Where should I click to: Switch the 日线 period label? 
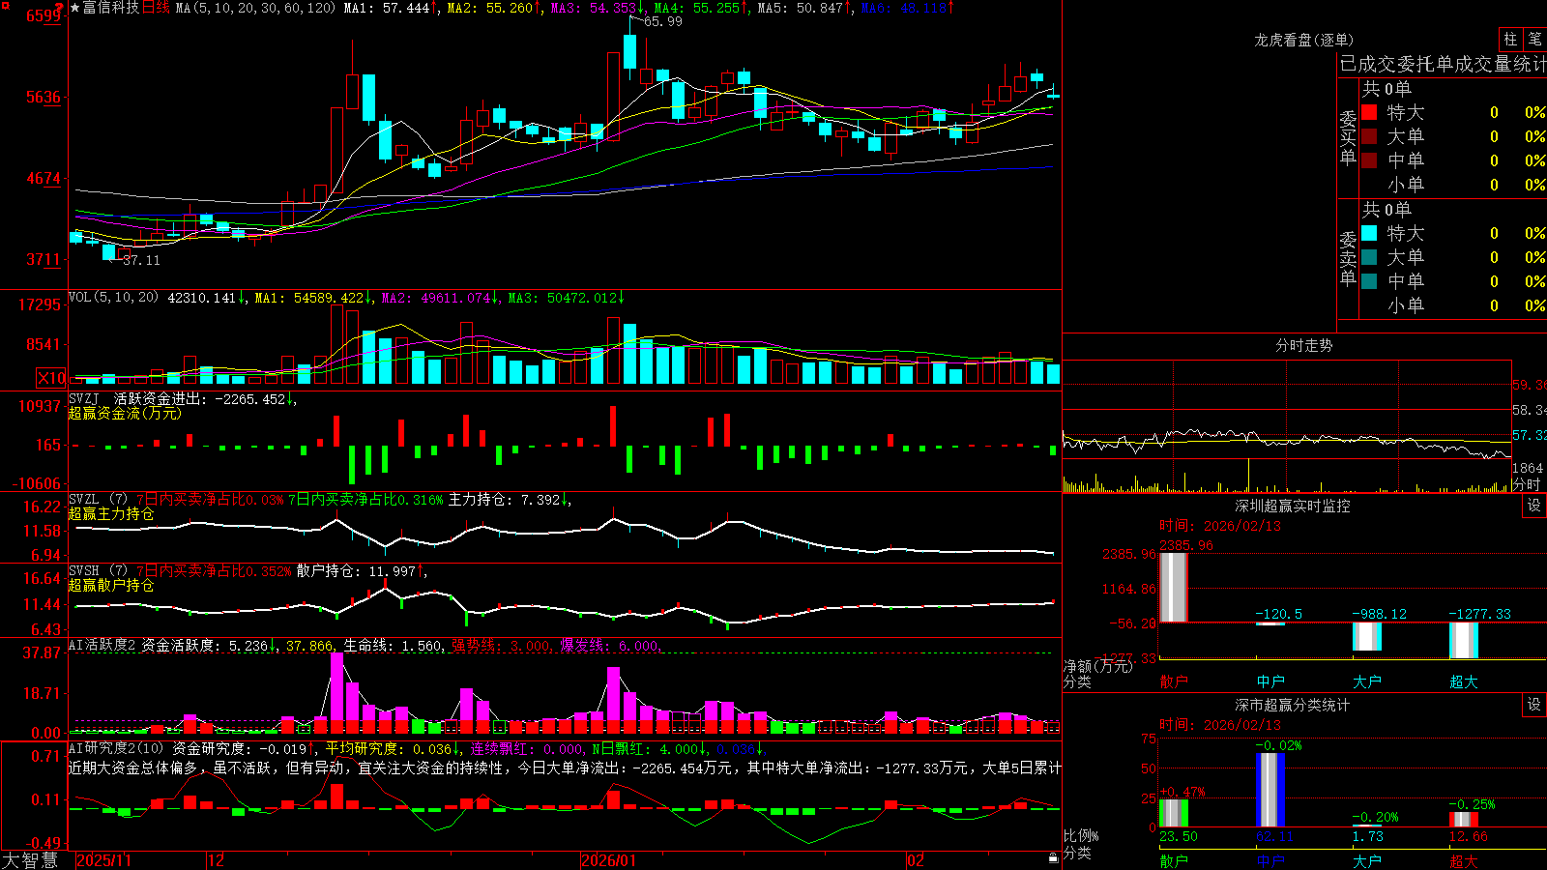tap(156, 8)
